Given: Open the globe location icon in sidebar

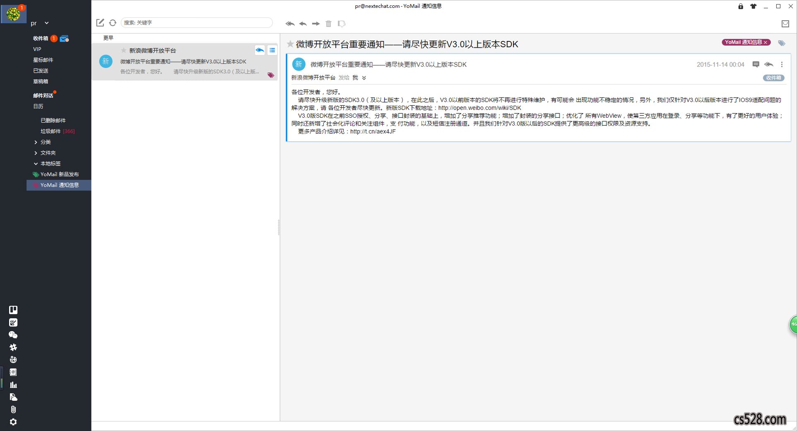Looking at the screenshot, I should 13,360.
